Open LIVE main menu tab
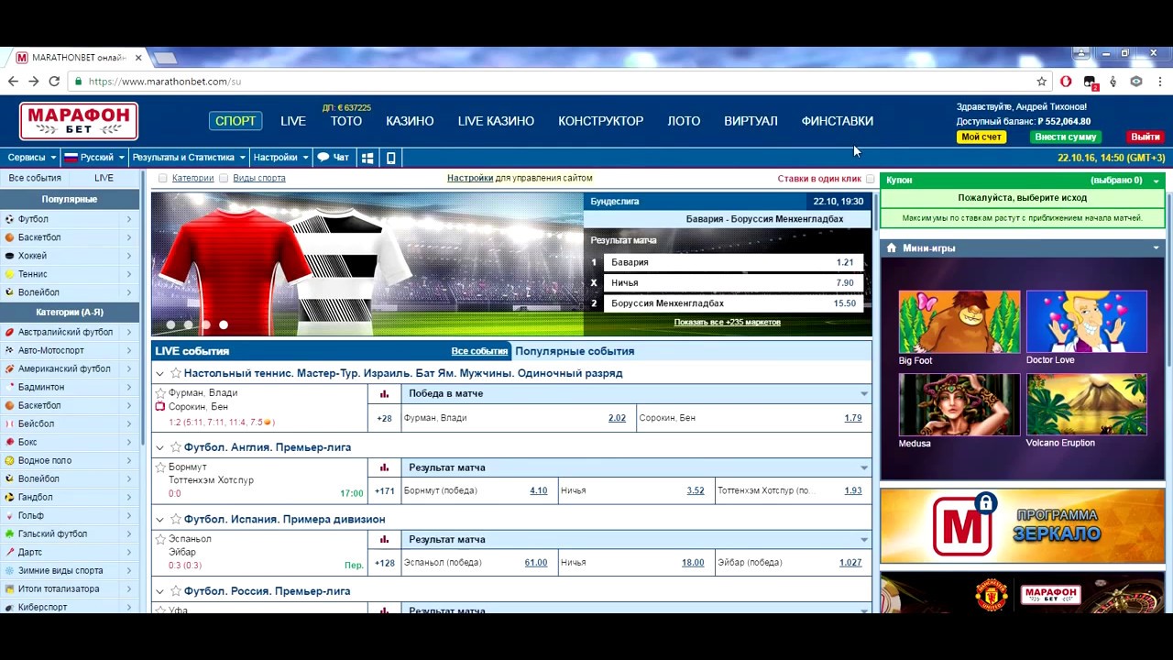The image size is (1173, 660). [293, 121]
